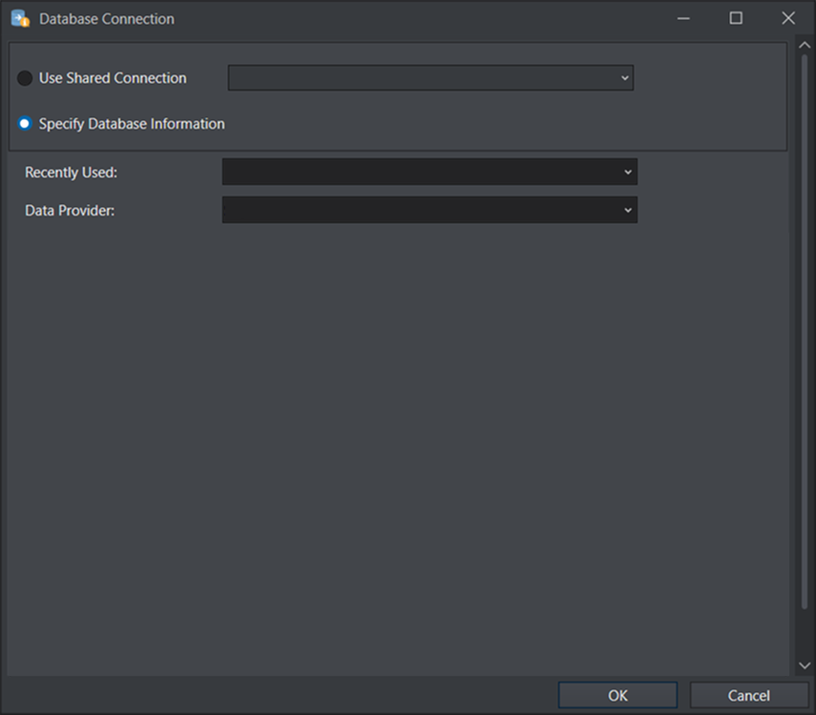Click the Use Shared Connection label text

(x=113, y=78)
